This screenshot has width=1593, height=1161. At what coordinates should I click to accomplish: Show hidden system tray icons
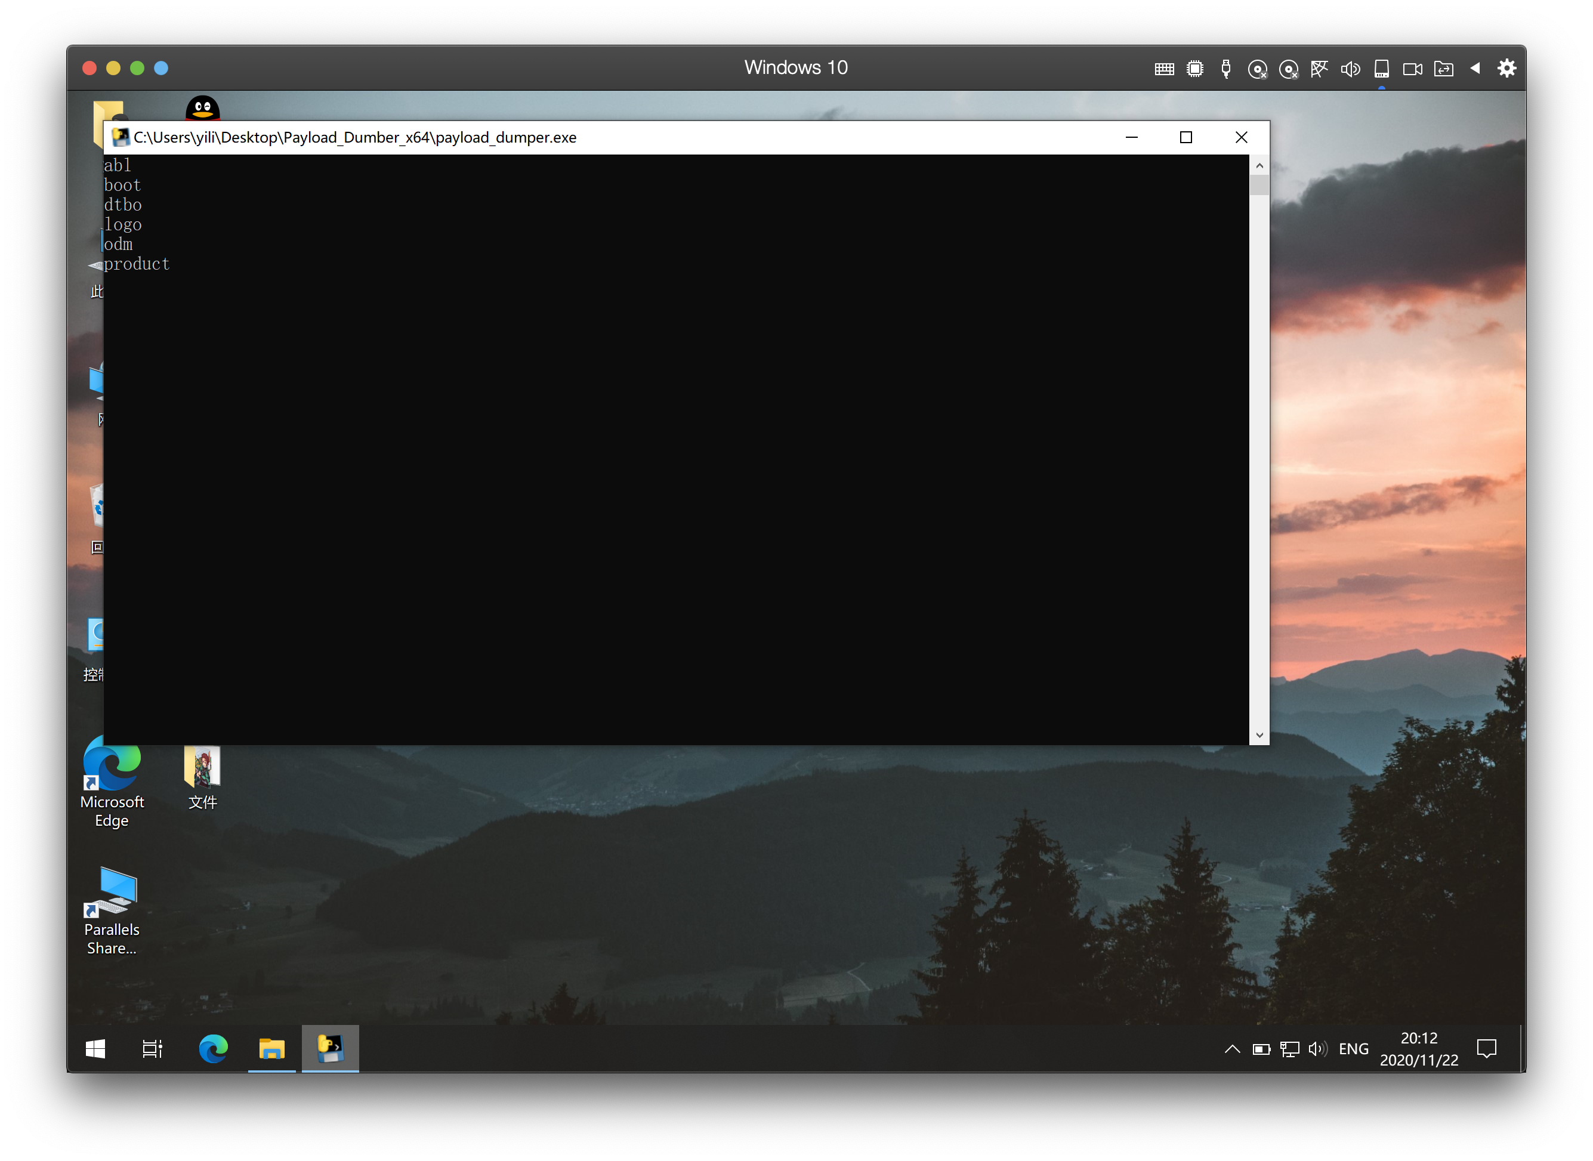click(1232, 1049)
